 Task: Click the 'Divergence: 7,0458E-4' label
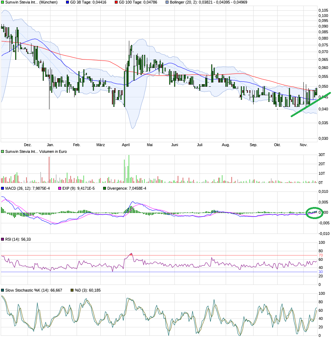coord(127,189)
